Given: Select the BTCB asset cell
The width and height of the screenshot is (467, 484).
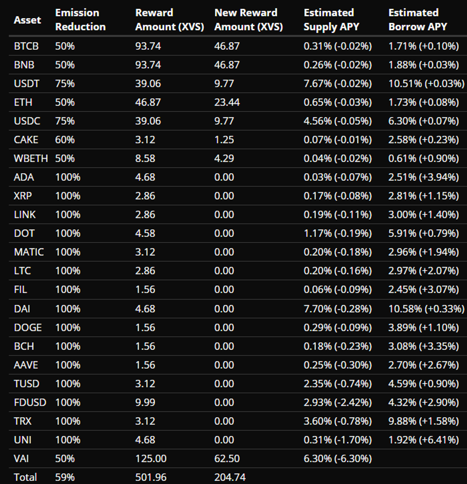Looking at the screenshot, I should [x=26, y=46].
